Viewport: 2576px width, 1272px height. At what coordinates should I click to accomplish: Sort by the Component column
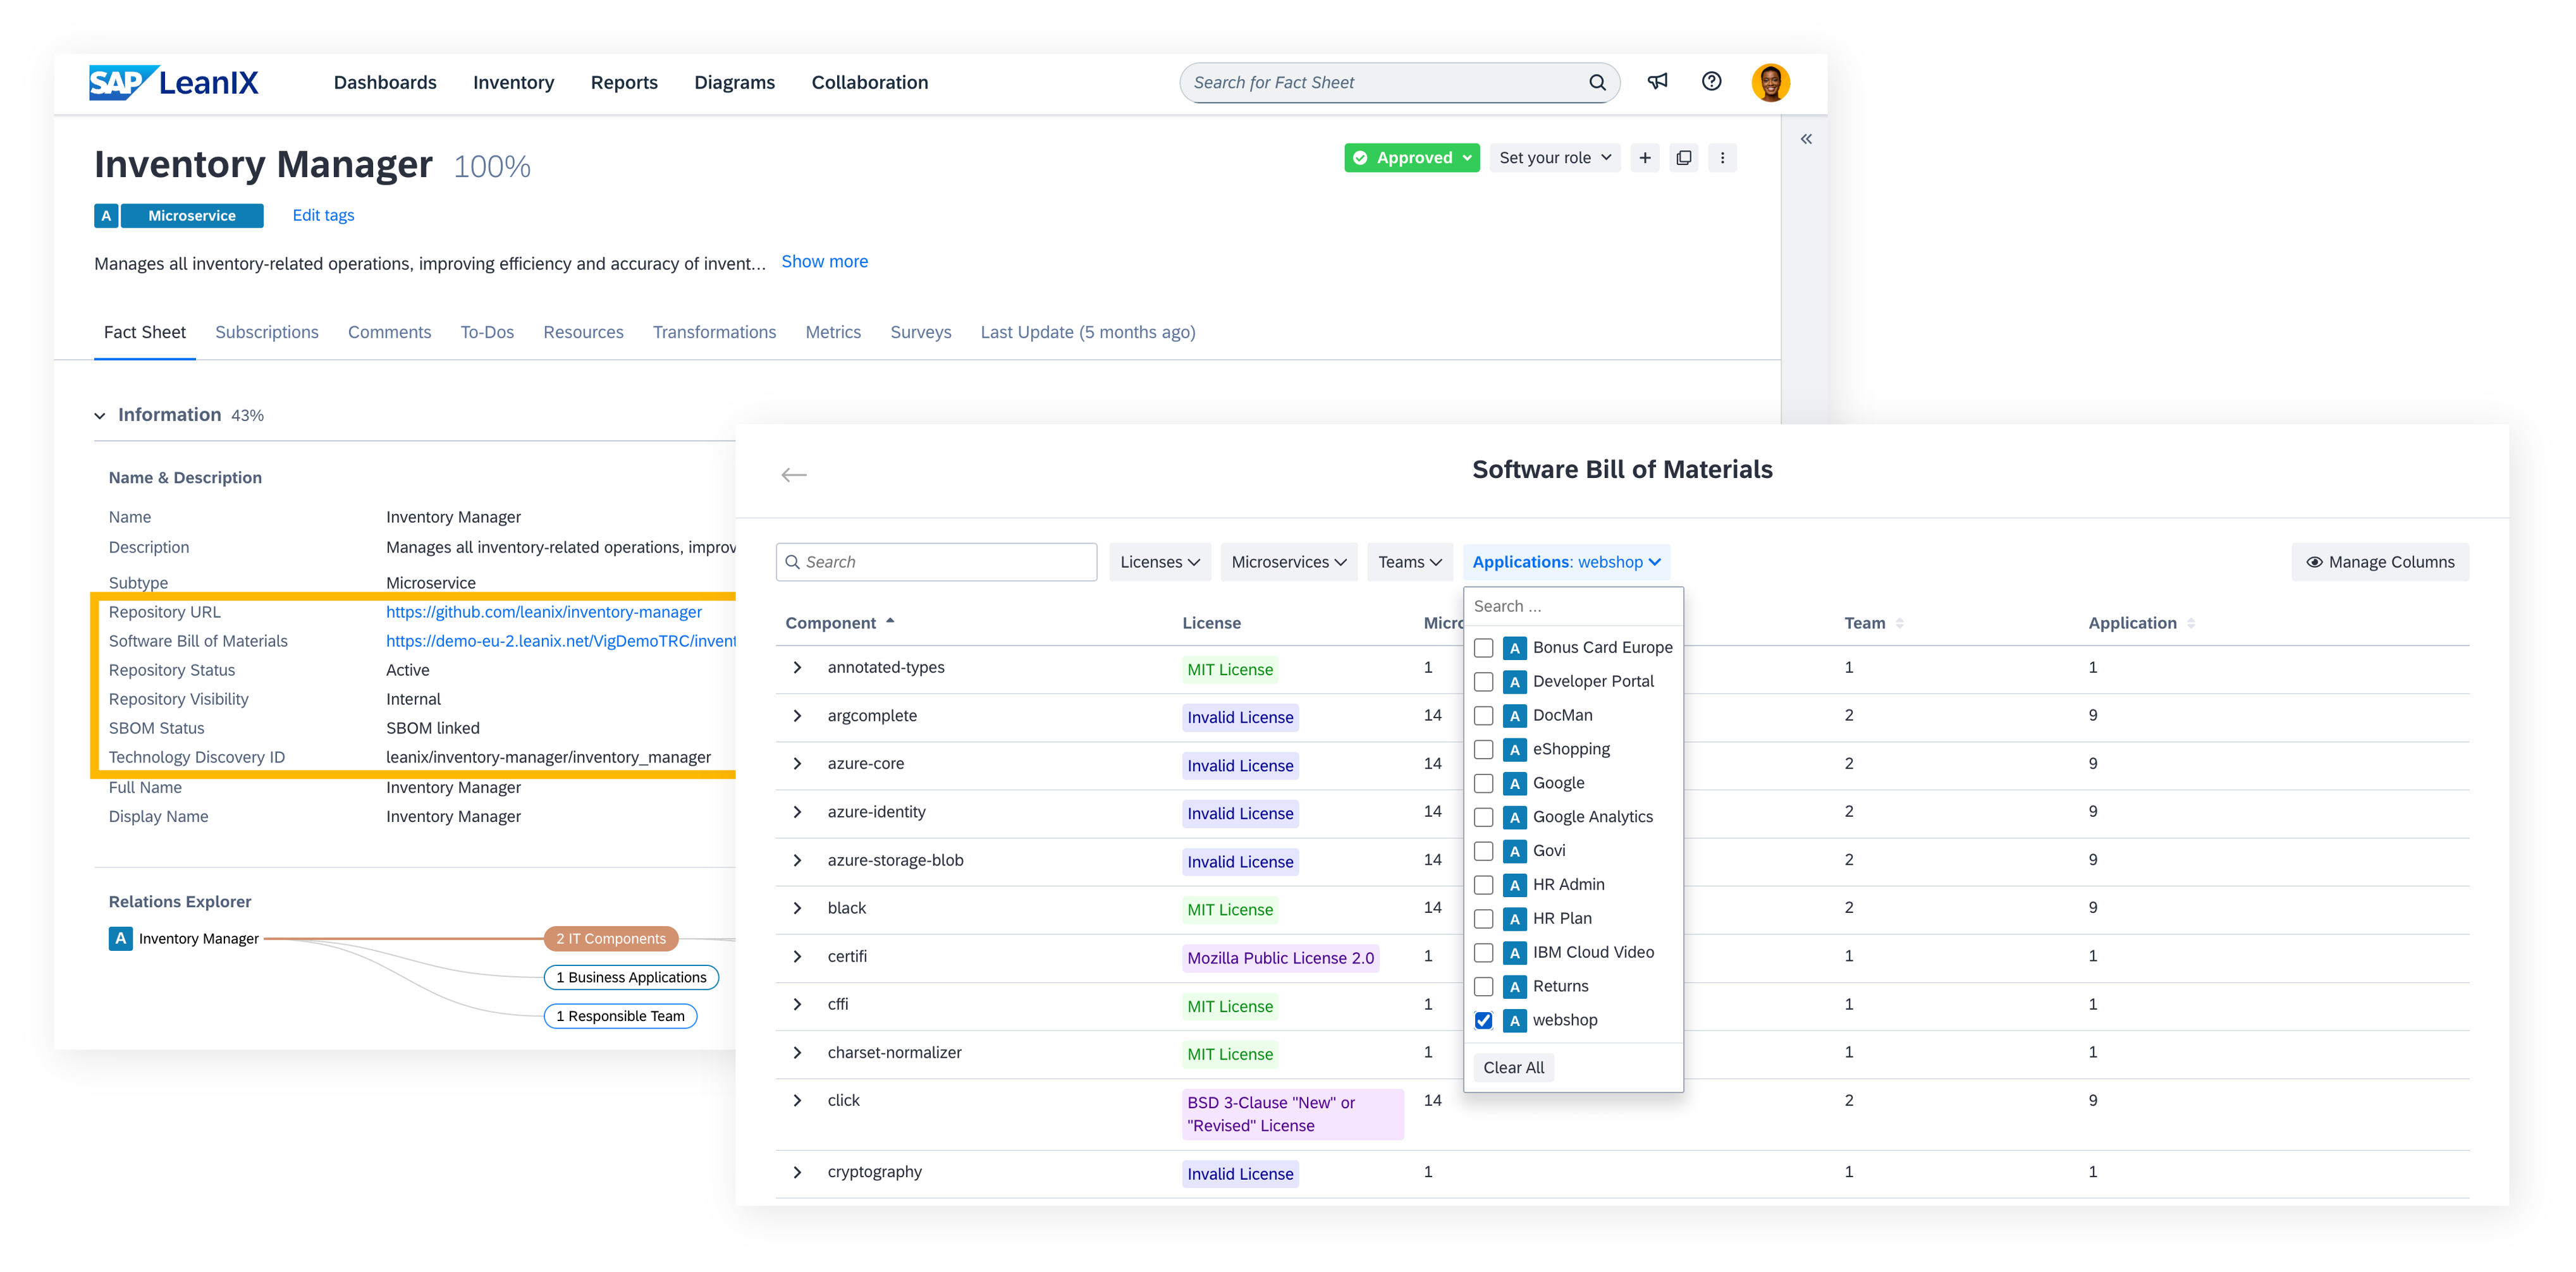point(840,623)
